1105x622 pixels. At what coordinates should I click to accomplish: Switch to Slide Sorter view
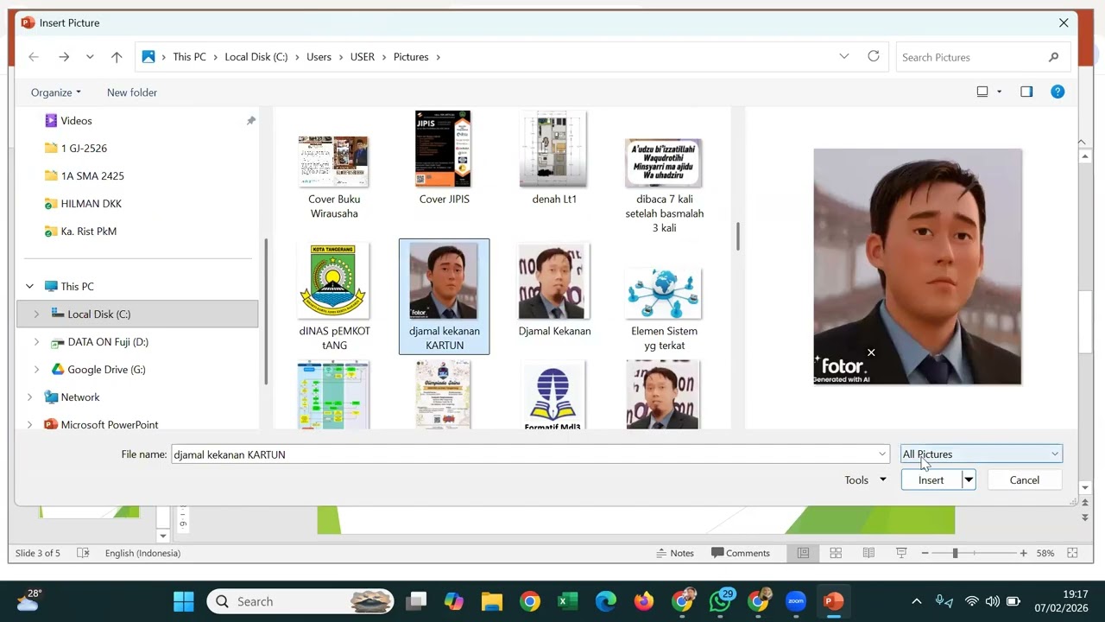click(836, 553)
